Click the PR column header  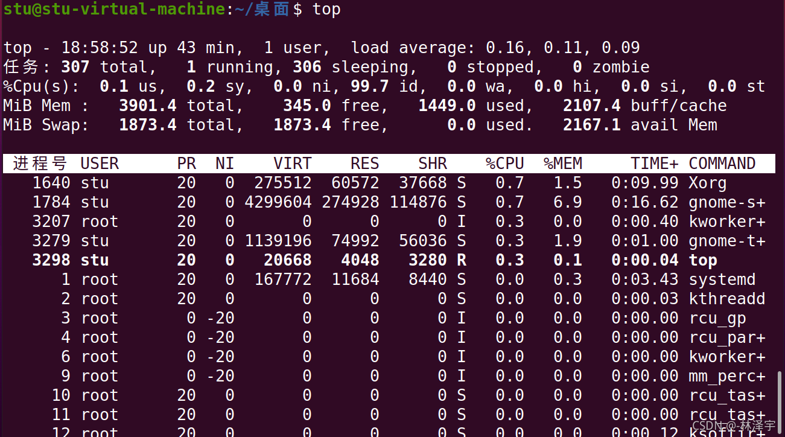[186, 164]
